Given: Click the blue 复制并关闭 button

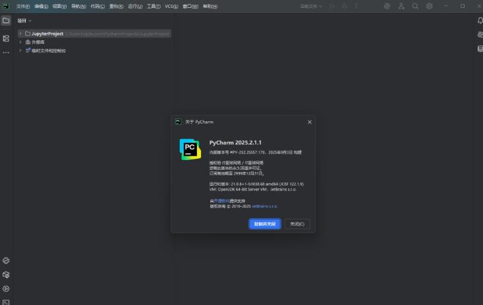Looking at the screenshot, I should [265, 224].
